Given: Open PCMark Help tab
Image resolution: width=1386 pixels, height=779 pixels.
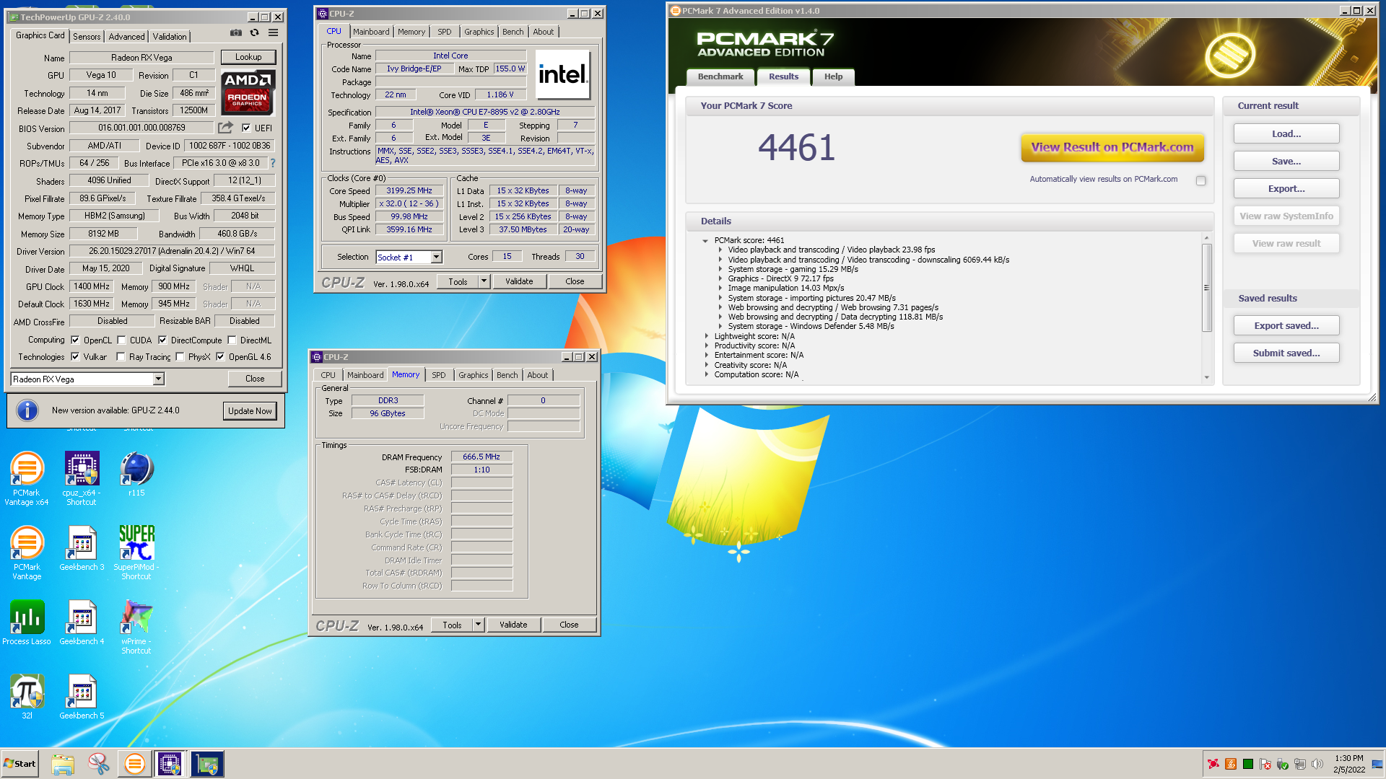Looking at the screenshot, I should (x=834, y=76).
